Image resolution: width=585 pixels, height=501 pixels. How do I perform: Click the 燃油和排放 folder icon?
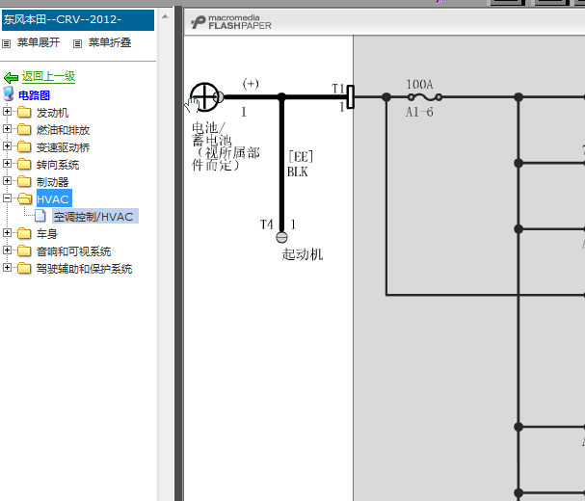tap(24, 129)
